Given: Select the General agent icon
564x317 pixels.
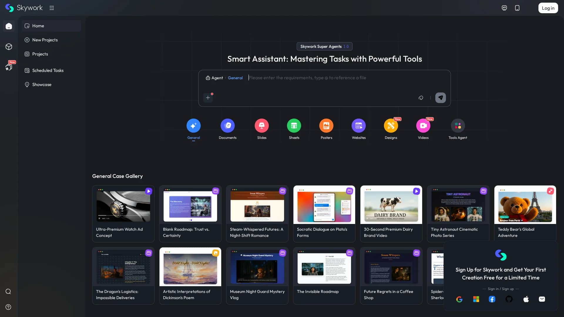Looking at the screenshot, I should click(x=194, y=126).
